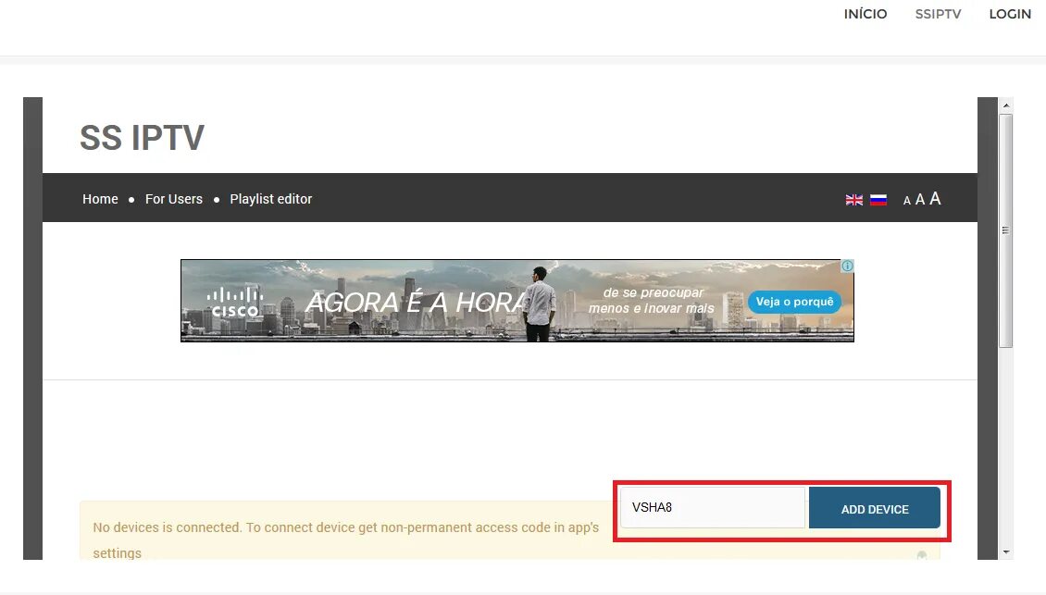Select largest font size A
The image size is (1046, 595).
935,198
